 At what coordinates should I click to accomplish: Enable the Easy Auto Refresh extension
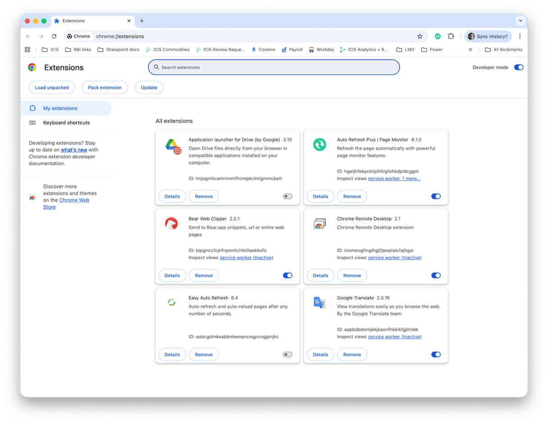[x=288, y=355]
